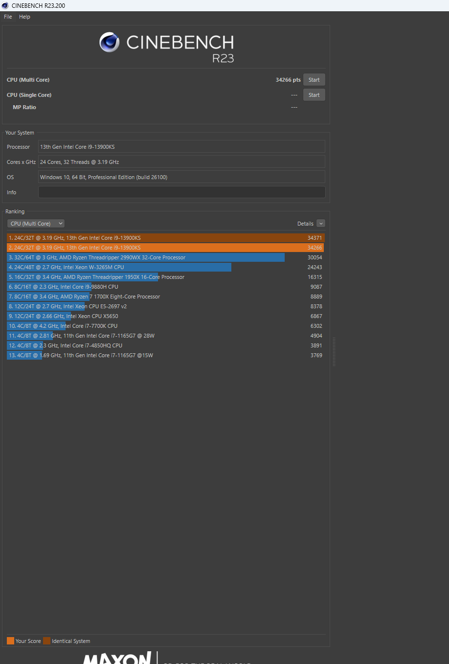Click the Cinebench title bar app icon
This screenshot has width=449, height=664.
coord(5,5)
